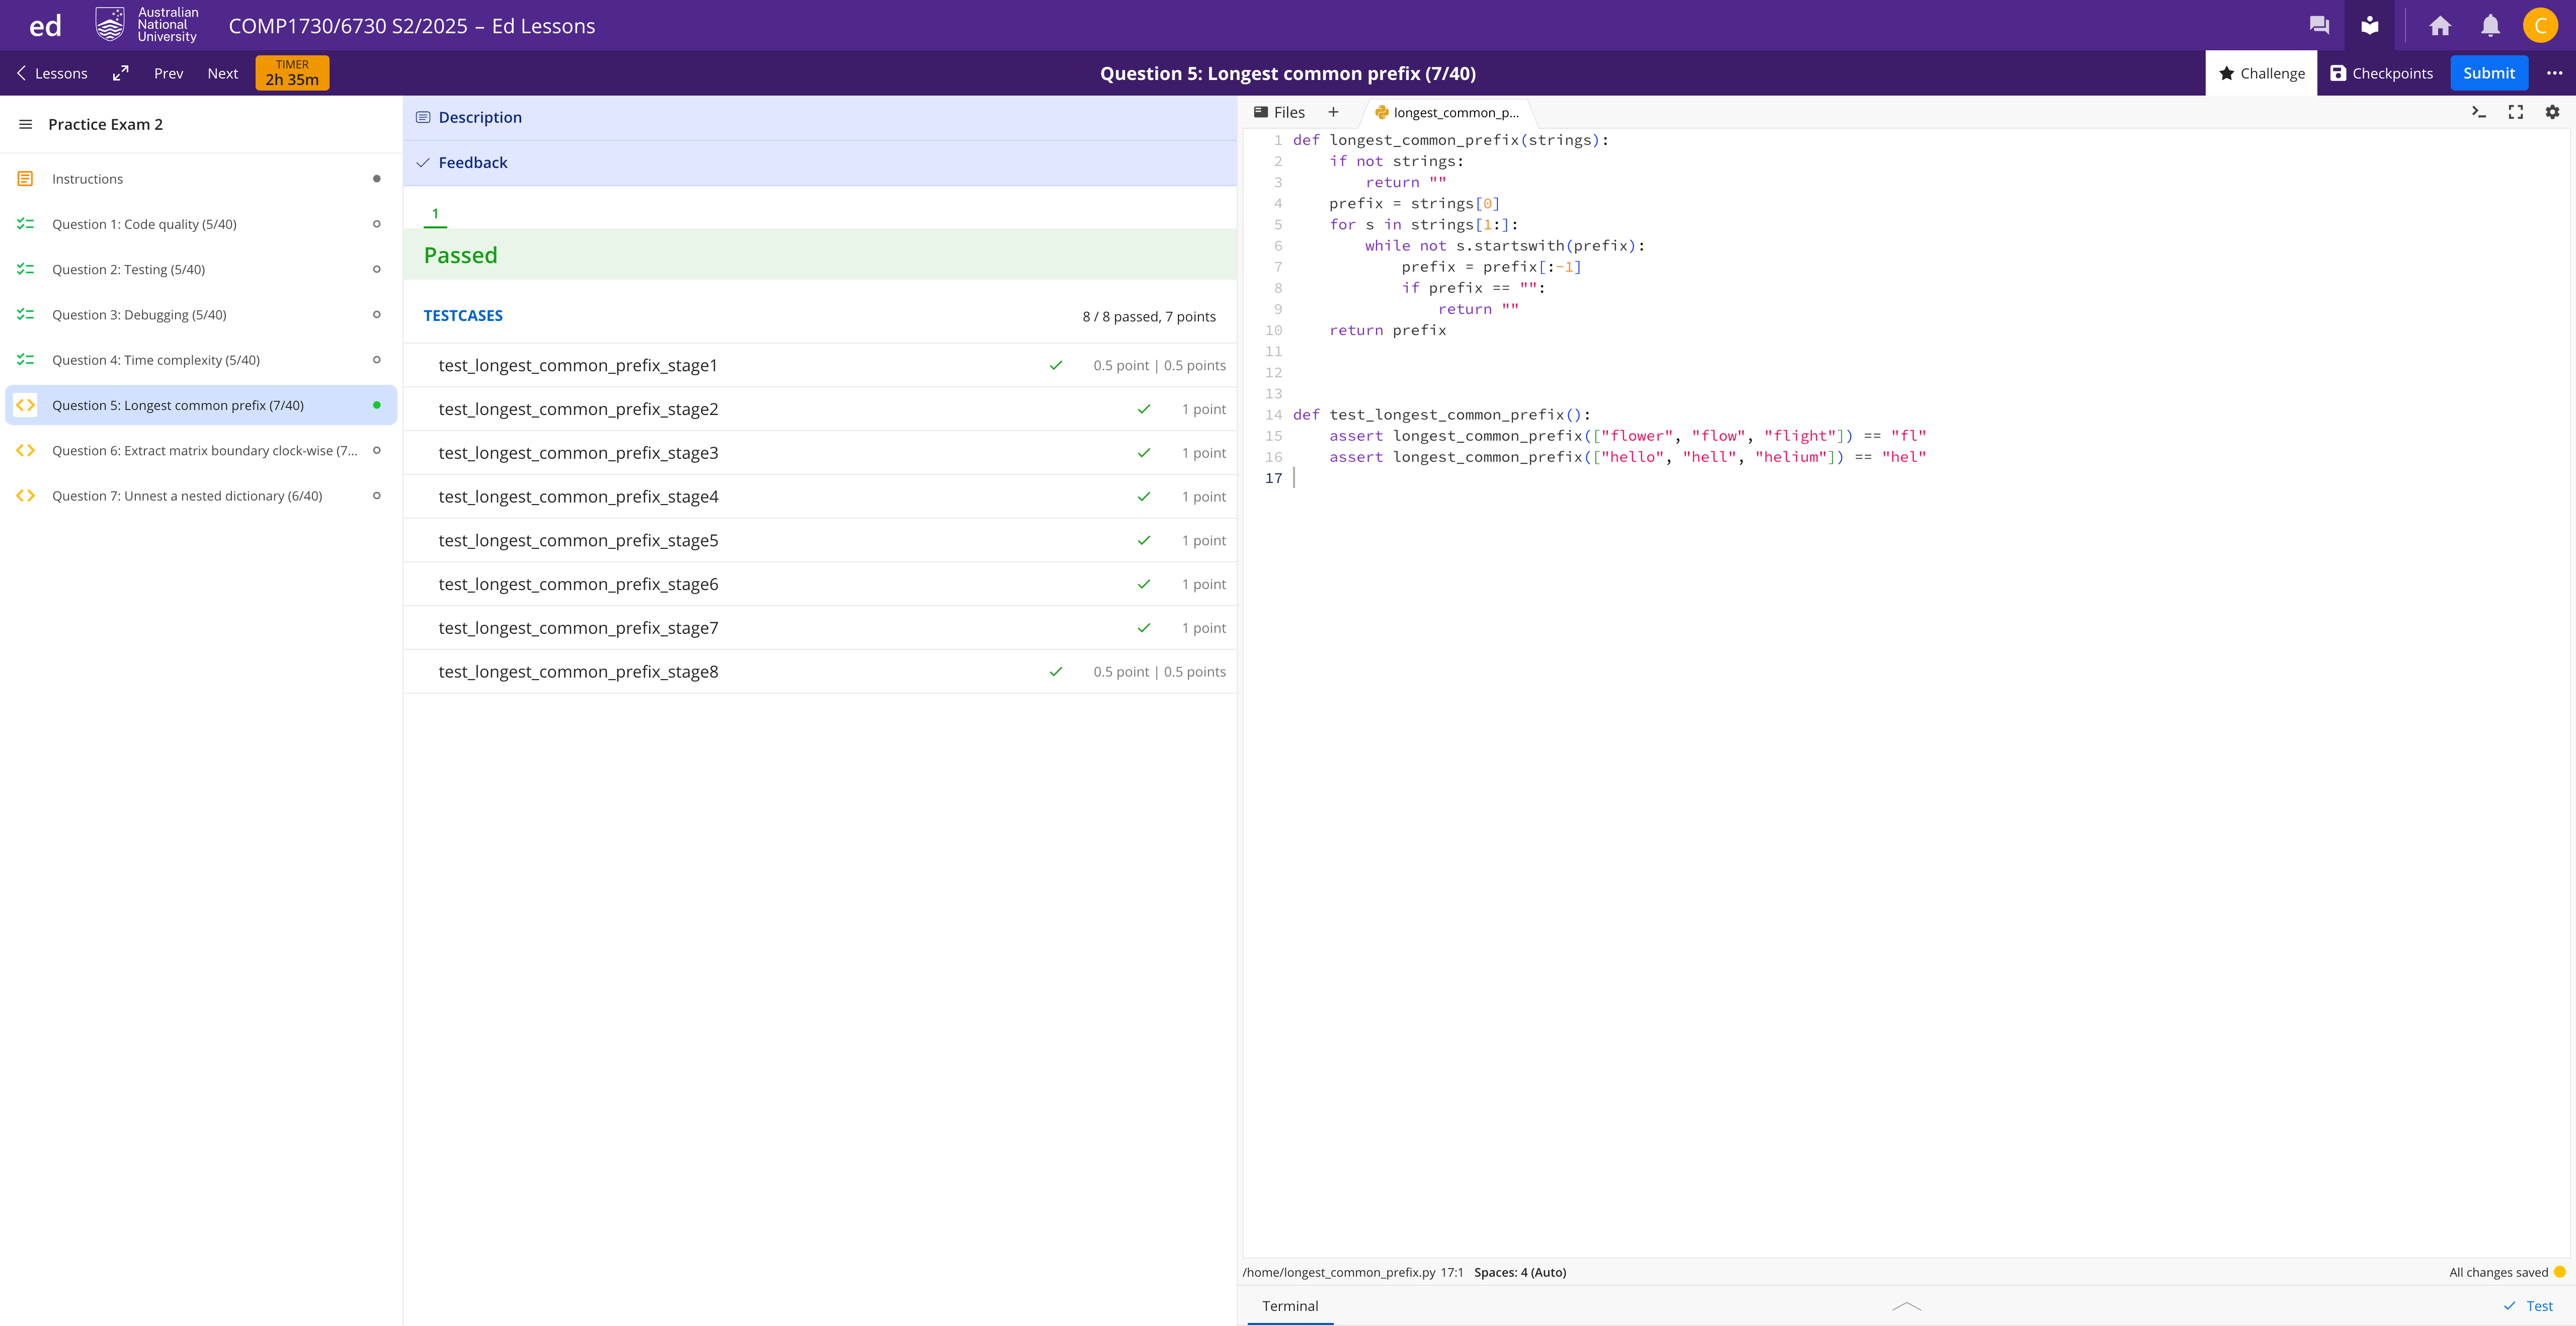Click the TESTCASES heading

(x=463, y=316)
